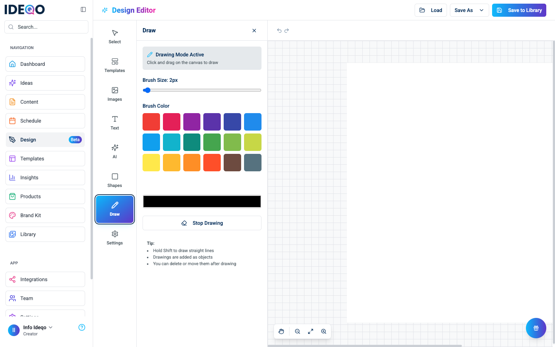Click into the Search field
Screen dimensions: 555x347
point(46,27)
